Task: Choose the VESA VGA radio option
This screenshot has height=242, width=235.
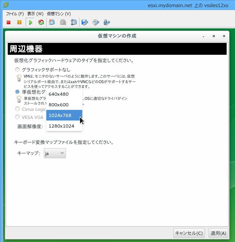Action: click(x=17, y=117)
